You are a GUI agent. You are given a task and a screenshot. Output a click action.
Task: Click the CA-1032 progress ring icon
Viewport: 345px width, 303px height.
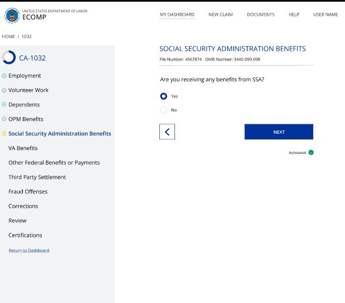click(9, 58)
